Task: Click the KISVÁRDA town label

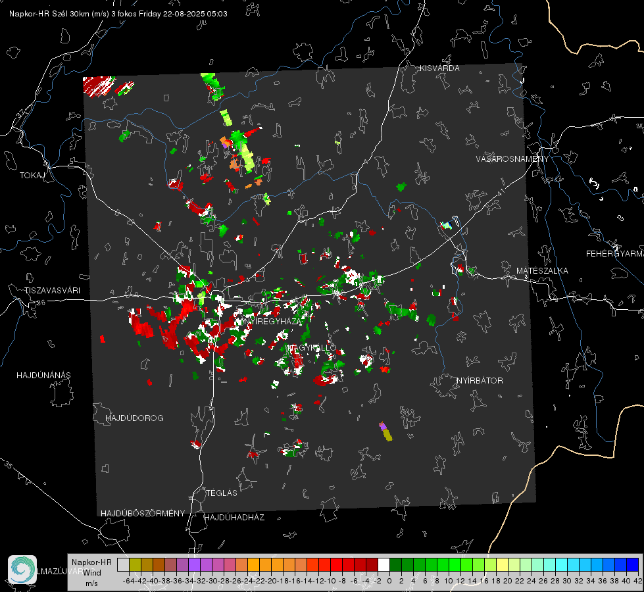Action: [x=439, y=68]
